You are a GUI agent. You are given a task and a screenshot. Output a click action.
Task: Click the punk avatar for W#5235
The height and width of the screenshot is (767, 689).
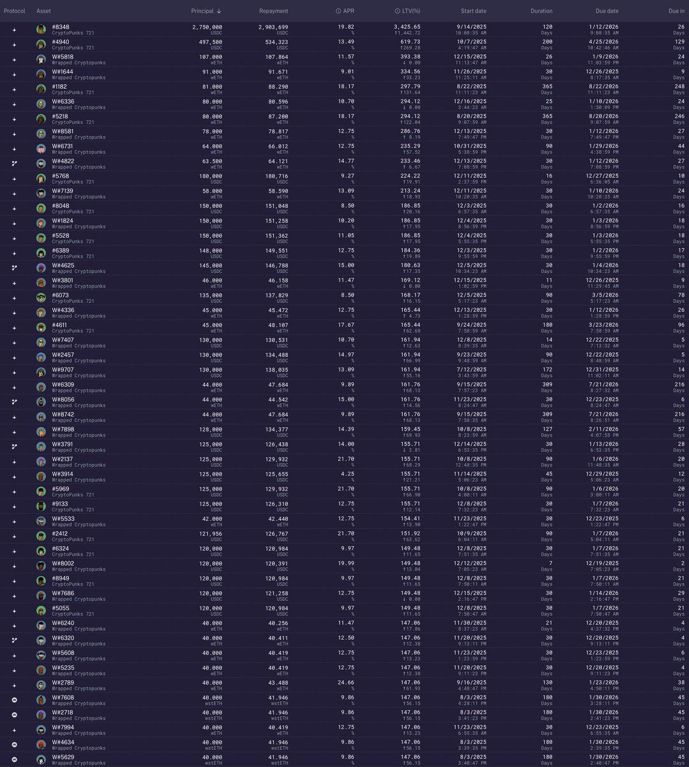point(41,670)
